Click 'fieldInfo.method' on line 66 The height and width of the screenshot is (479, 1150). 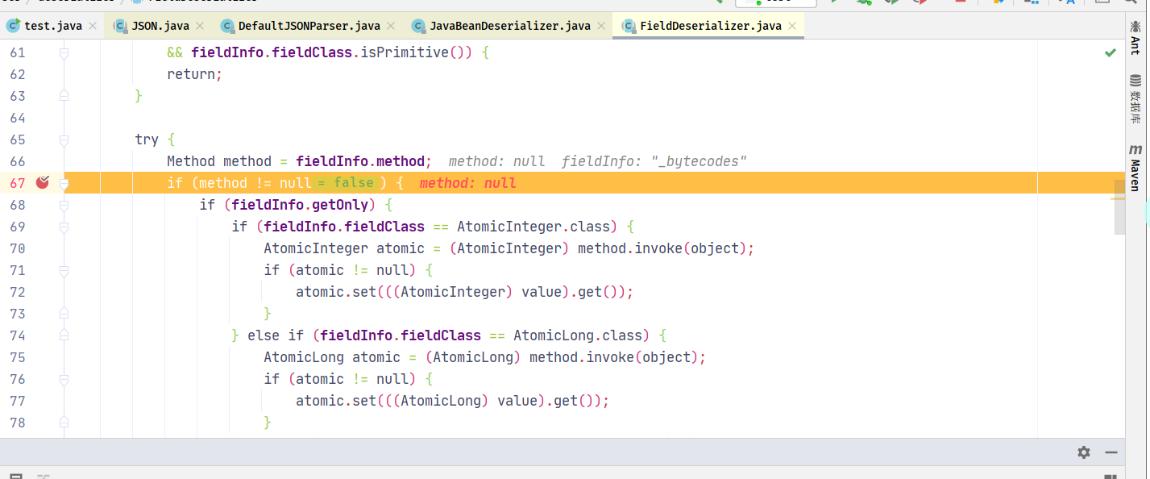coord(363,161)
